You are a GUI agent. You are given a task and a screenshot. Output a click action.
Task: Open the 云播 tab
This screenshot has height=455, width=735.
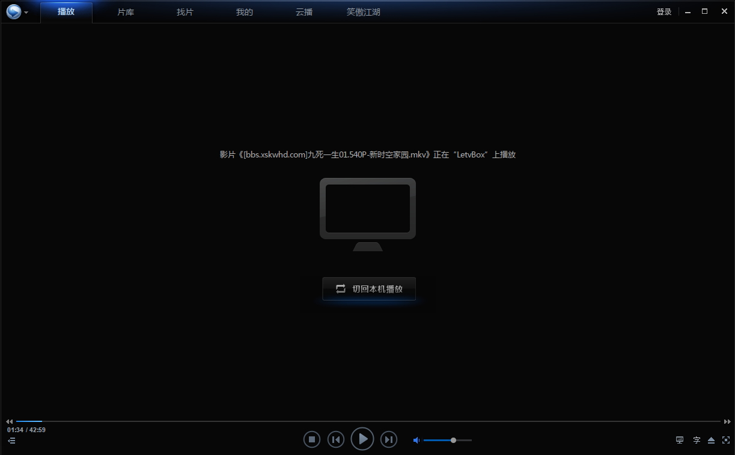coord(304,12)
